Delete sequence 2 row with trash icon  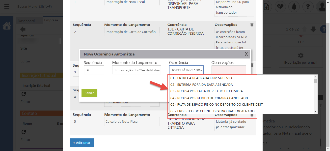(x=252, y=24)
